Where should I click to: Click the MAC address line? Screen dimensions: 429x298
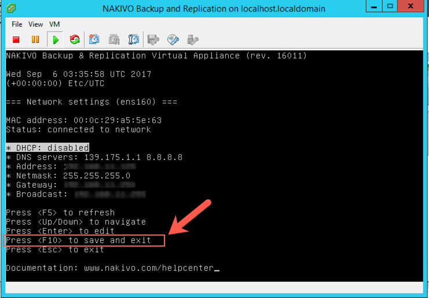[x=84, y=120]
